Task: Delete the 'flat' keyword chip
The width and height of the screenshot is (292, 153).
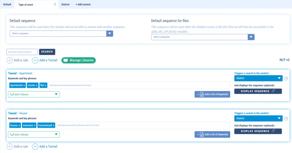Action: (x=46, y=85)
